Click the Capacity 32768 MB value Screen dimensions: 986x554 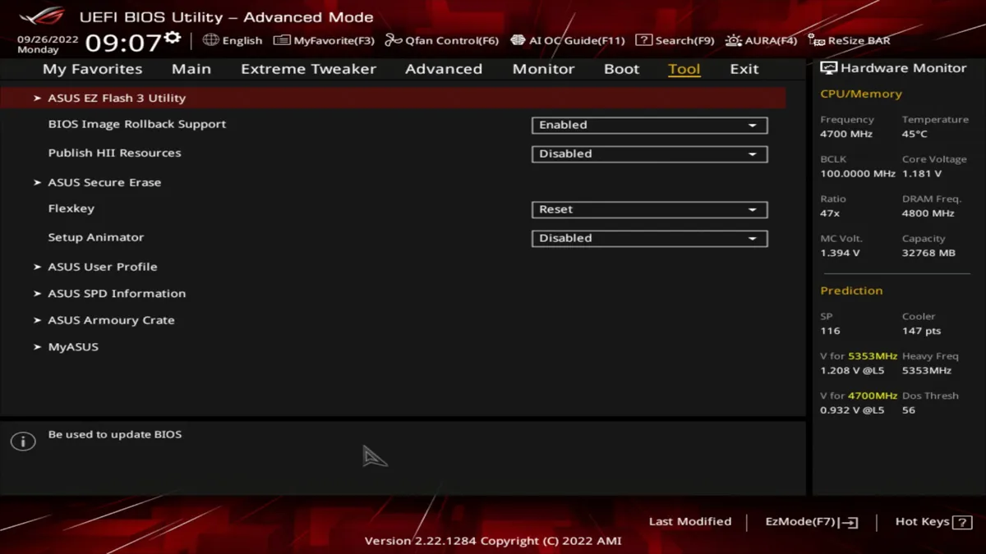click(x=928, y=253)
